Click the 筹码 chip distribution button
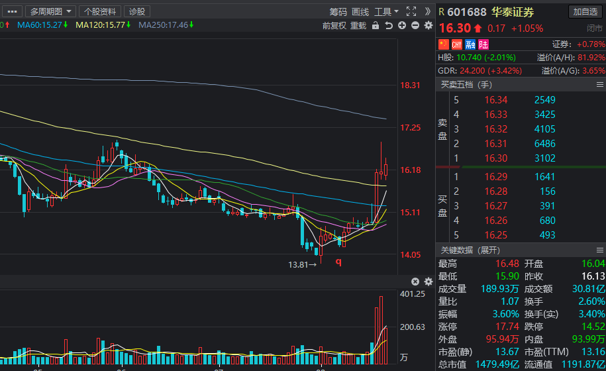The height and width of the screenshot is (371, 606). tap(338, 12)
